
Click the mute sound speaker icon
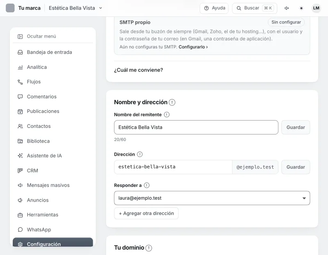click(287, 8)
